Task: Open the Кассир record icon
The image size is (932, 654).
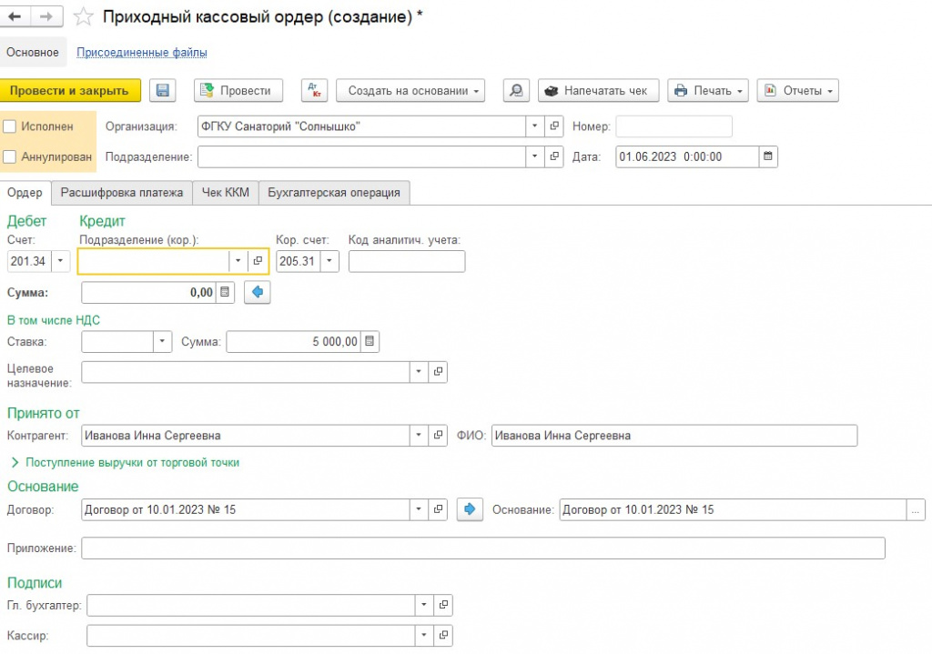Action: tap(443, 635)
